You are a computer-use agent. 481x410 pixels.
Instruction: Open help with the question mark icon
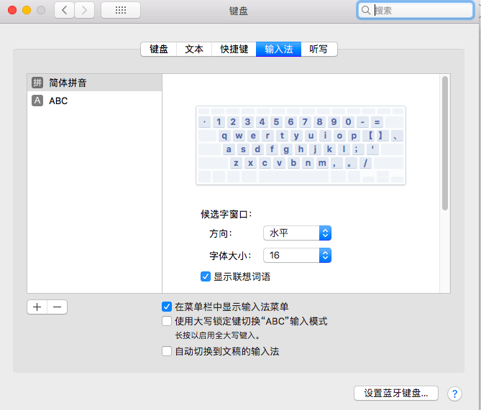[x=454, y=393]
